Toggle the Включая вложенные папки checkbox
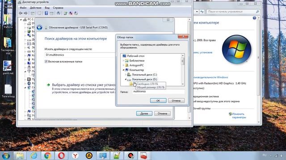 [x=46, y=61]
